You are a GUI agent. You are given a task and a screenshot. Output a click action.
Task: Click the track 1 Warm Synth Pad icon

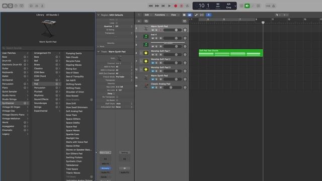pos(146,28)
